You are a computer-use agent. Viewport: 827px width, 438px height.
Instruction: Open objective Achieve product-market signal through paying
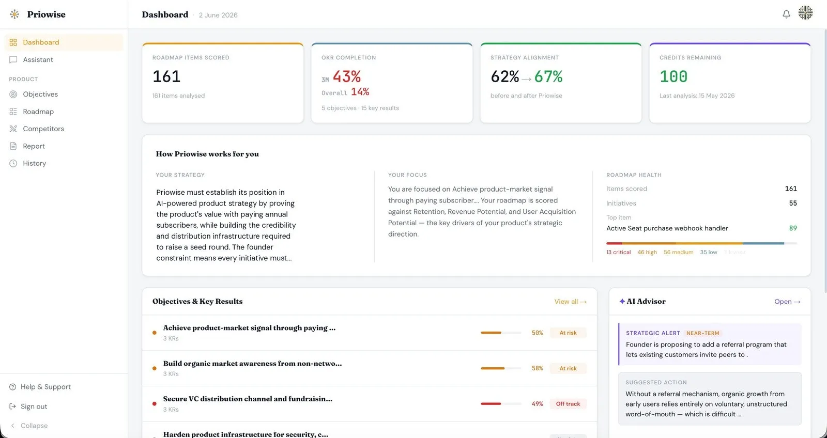(370, 333)
